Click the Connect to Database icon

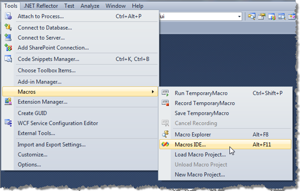pyautogui.click(x=8, y=27)
